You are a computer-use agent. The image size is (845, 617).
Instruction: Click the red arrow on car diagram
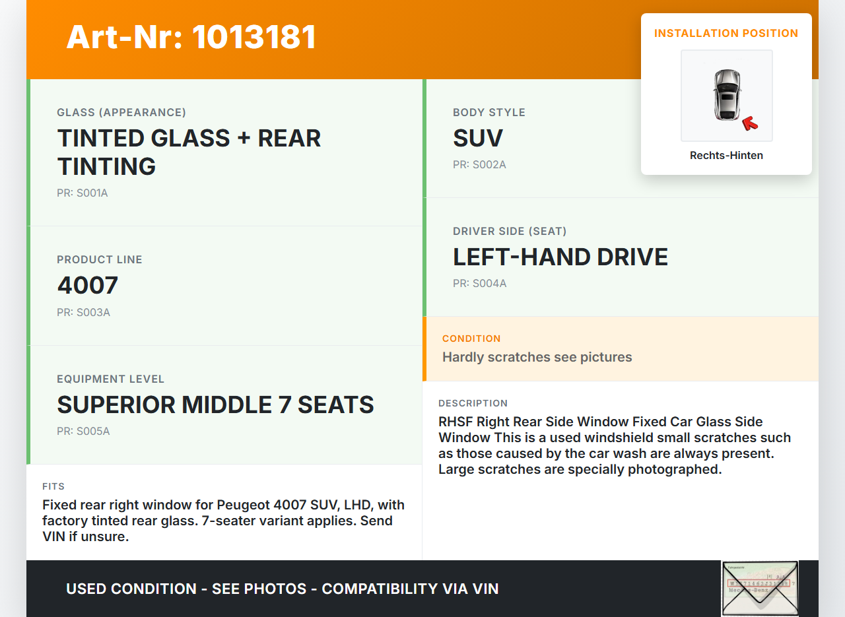[750, 123]
